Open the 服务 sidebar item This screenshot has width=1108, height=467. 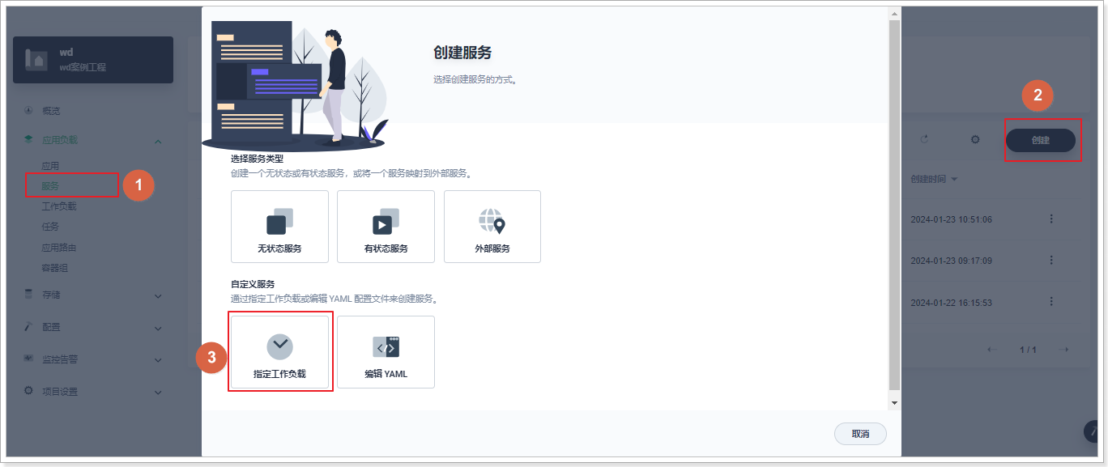[x=50, y=186]
